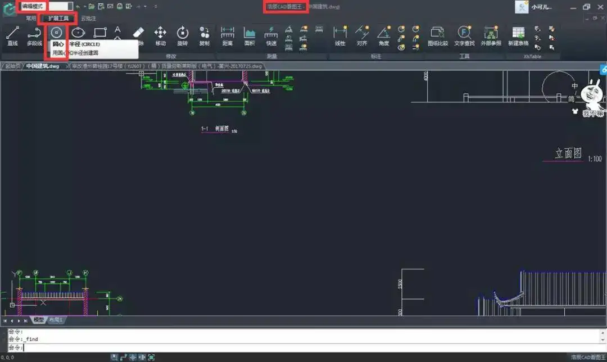Image resolution: width=607 pixels, height=362 pixels.
Task: Click the open folder icon in quick toolbar
Action: (92, 7)
